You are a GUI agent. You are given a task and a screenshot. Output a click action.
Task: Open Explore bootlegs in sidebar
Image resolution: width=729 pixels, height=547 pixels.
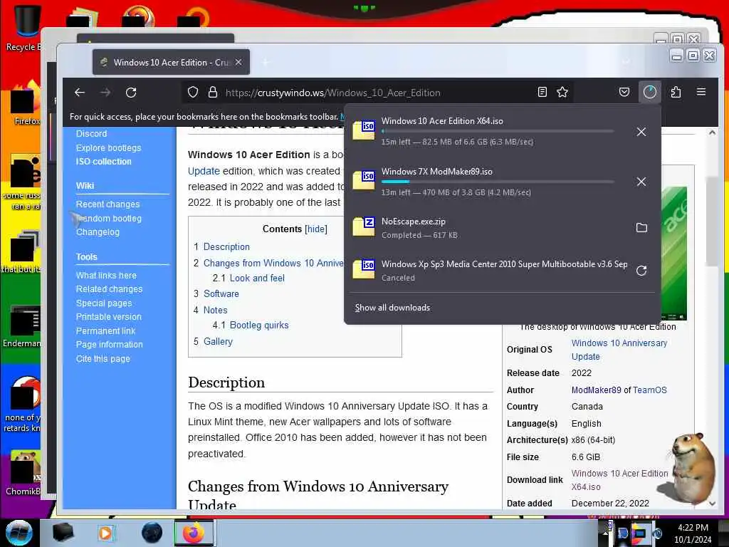(x=108, y=147)
